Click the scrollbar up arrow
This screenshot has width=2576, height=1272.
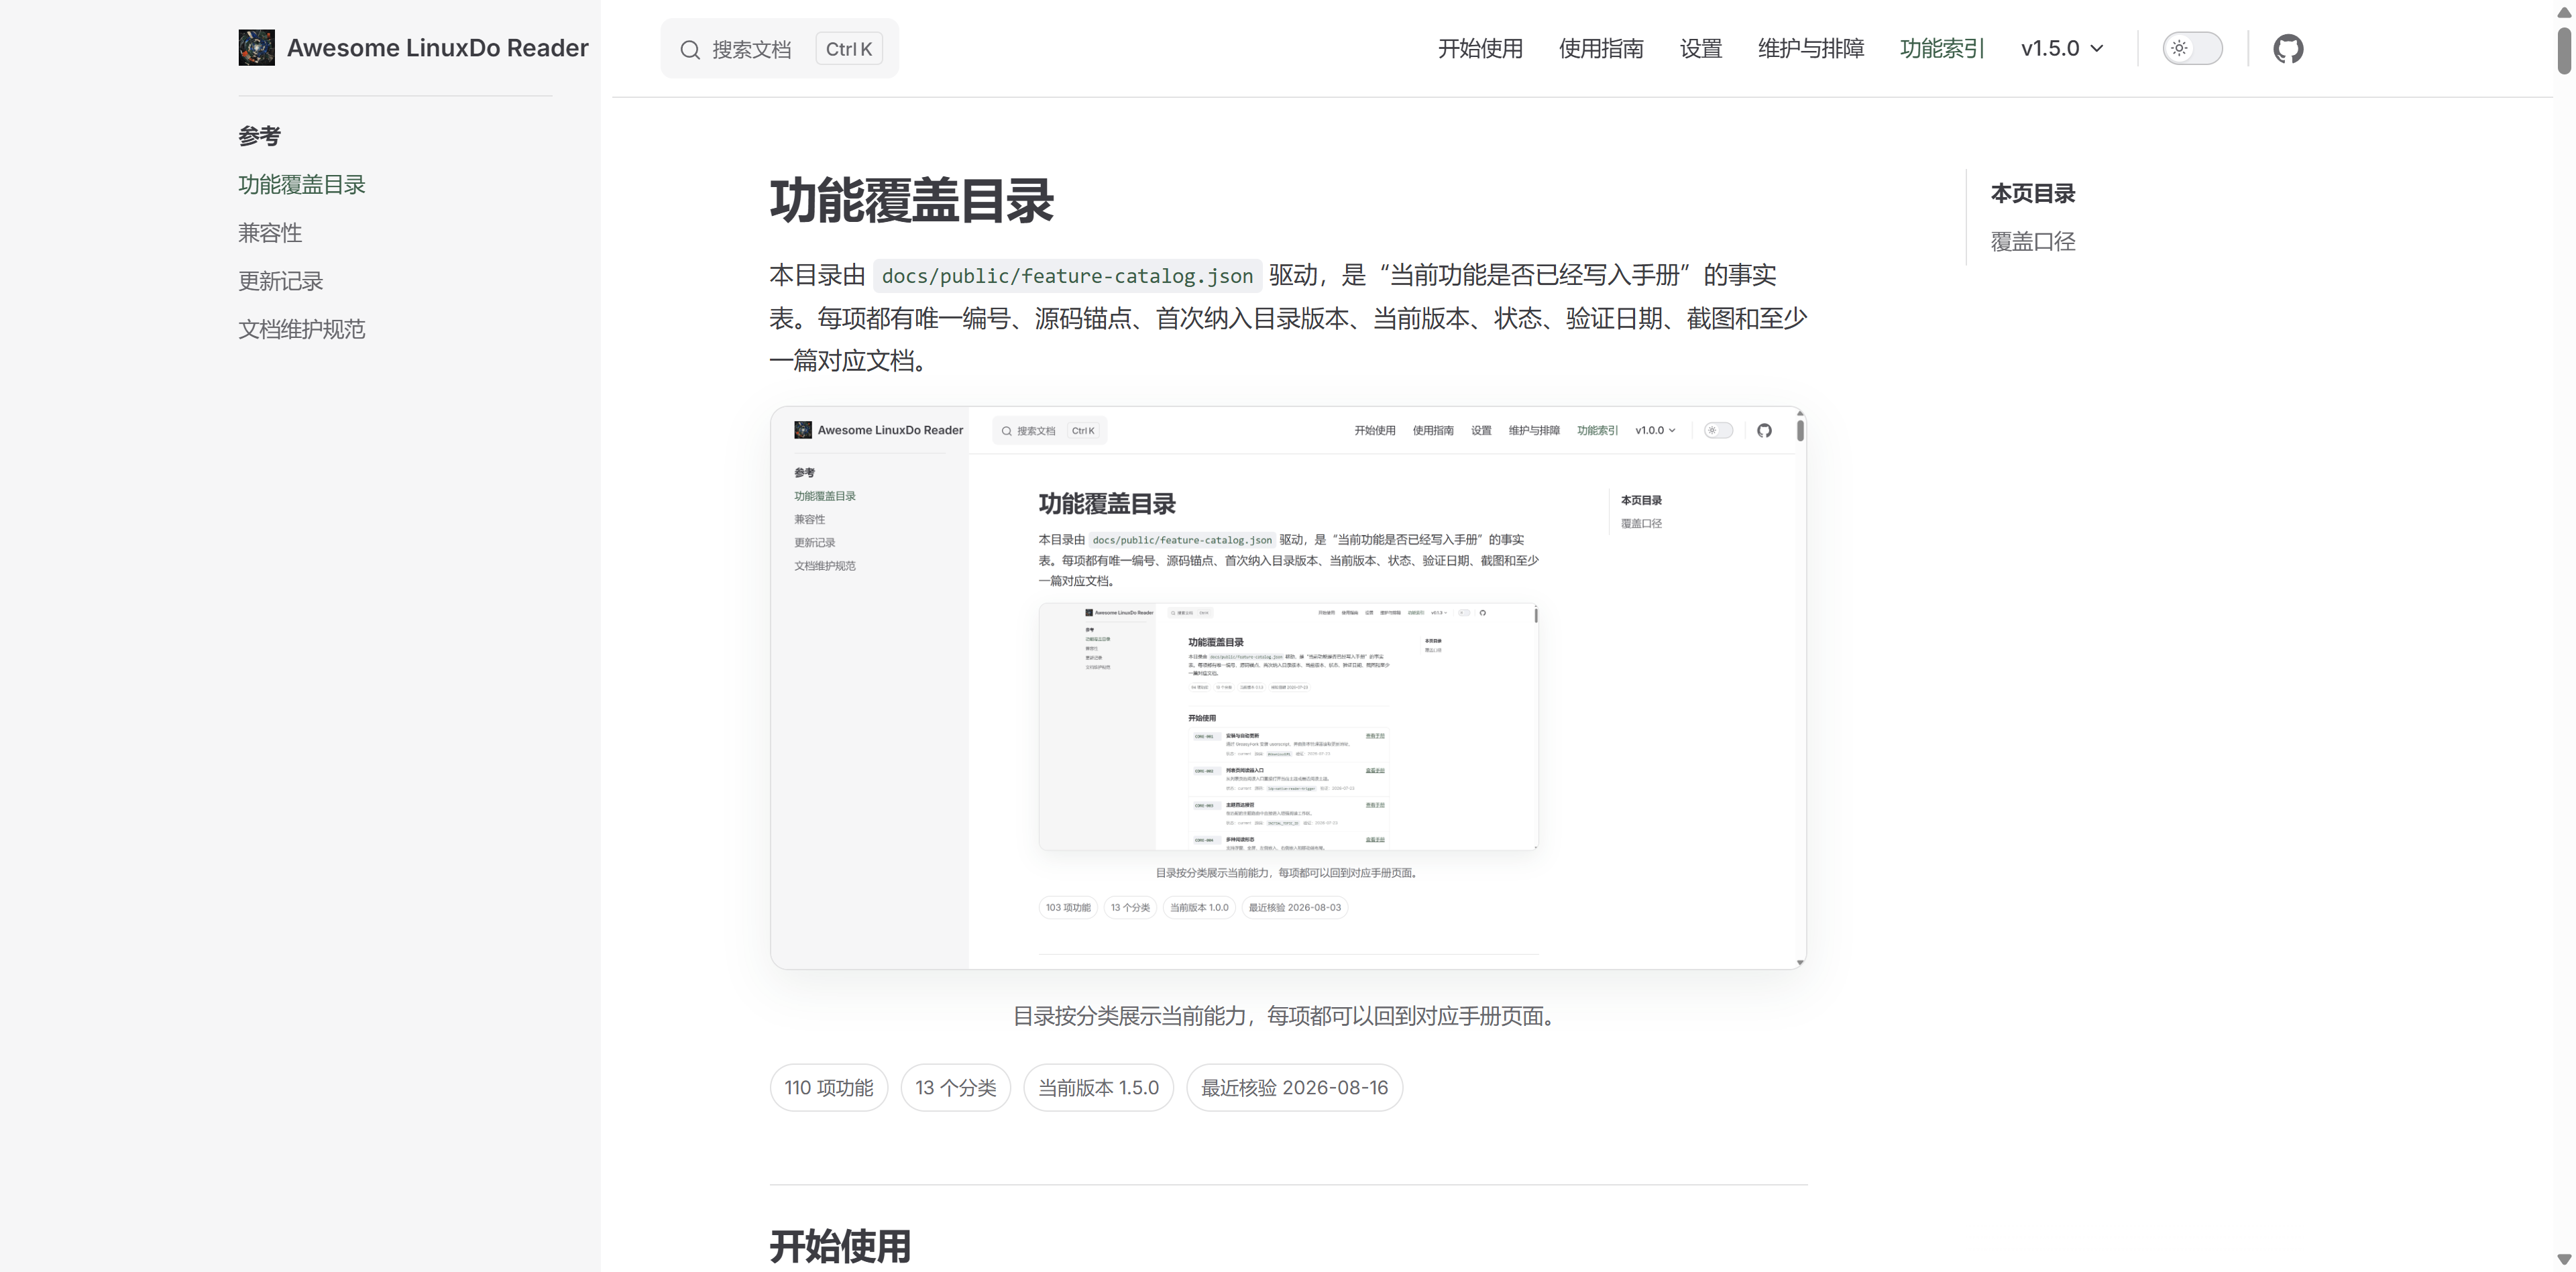(x=2564, y=12)
